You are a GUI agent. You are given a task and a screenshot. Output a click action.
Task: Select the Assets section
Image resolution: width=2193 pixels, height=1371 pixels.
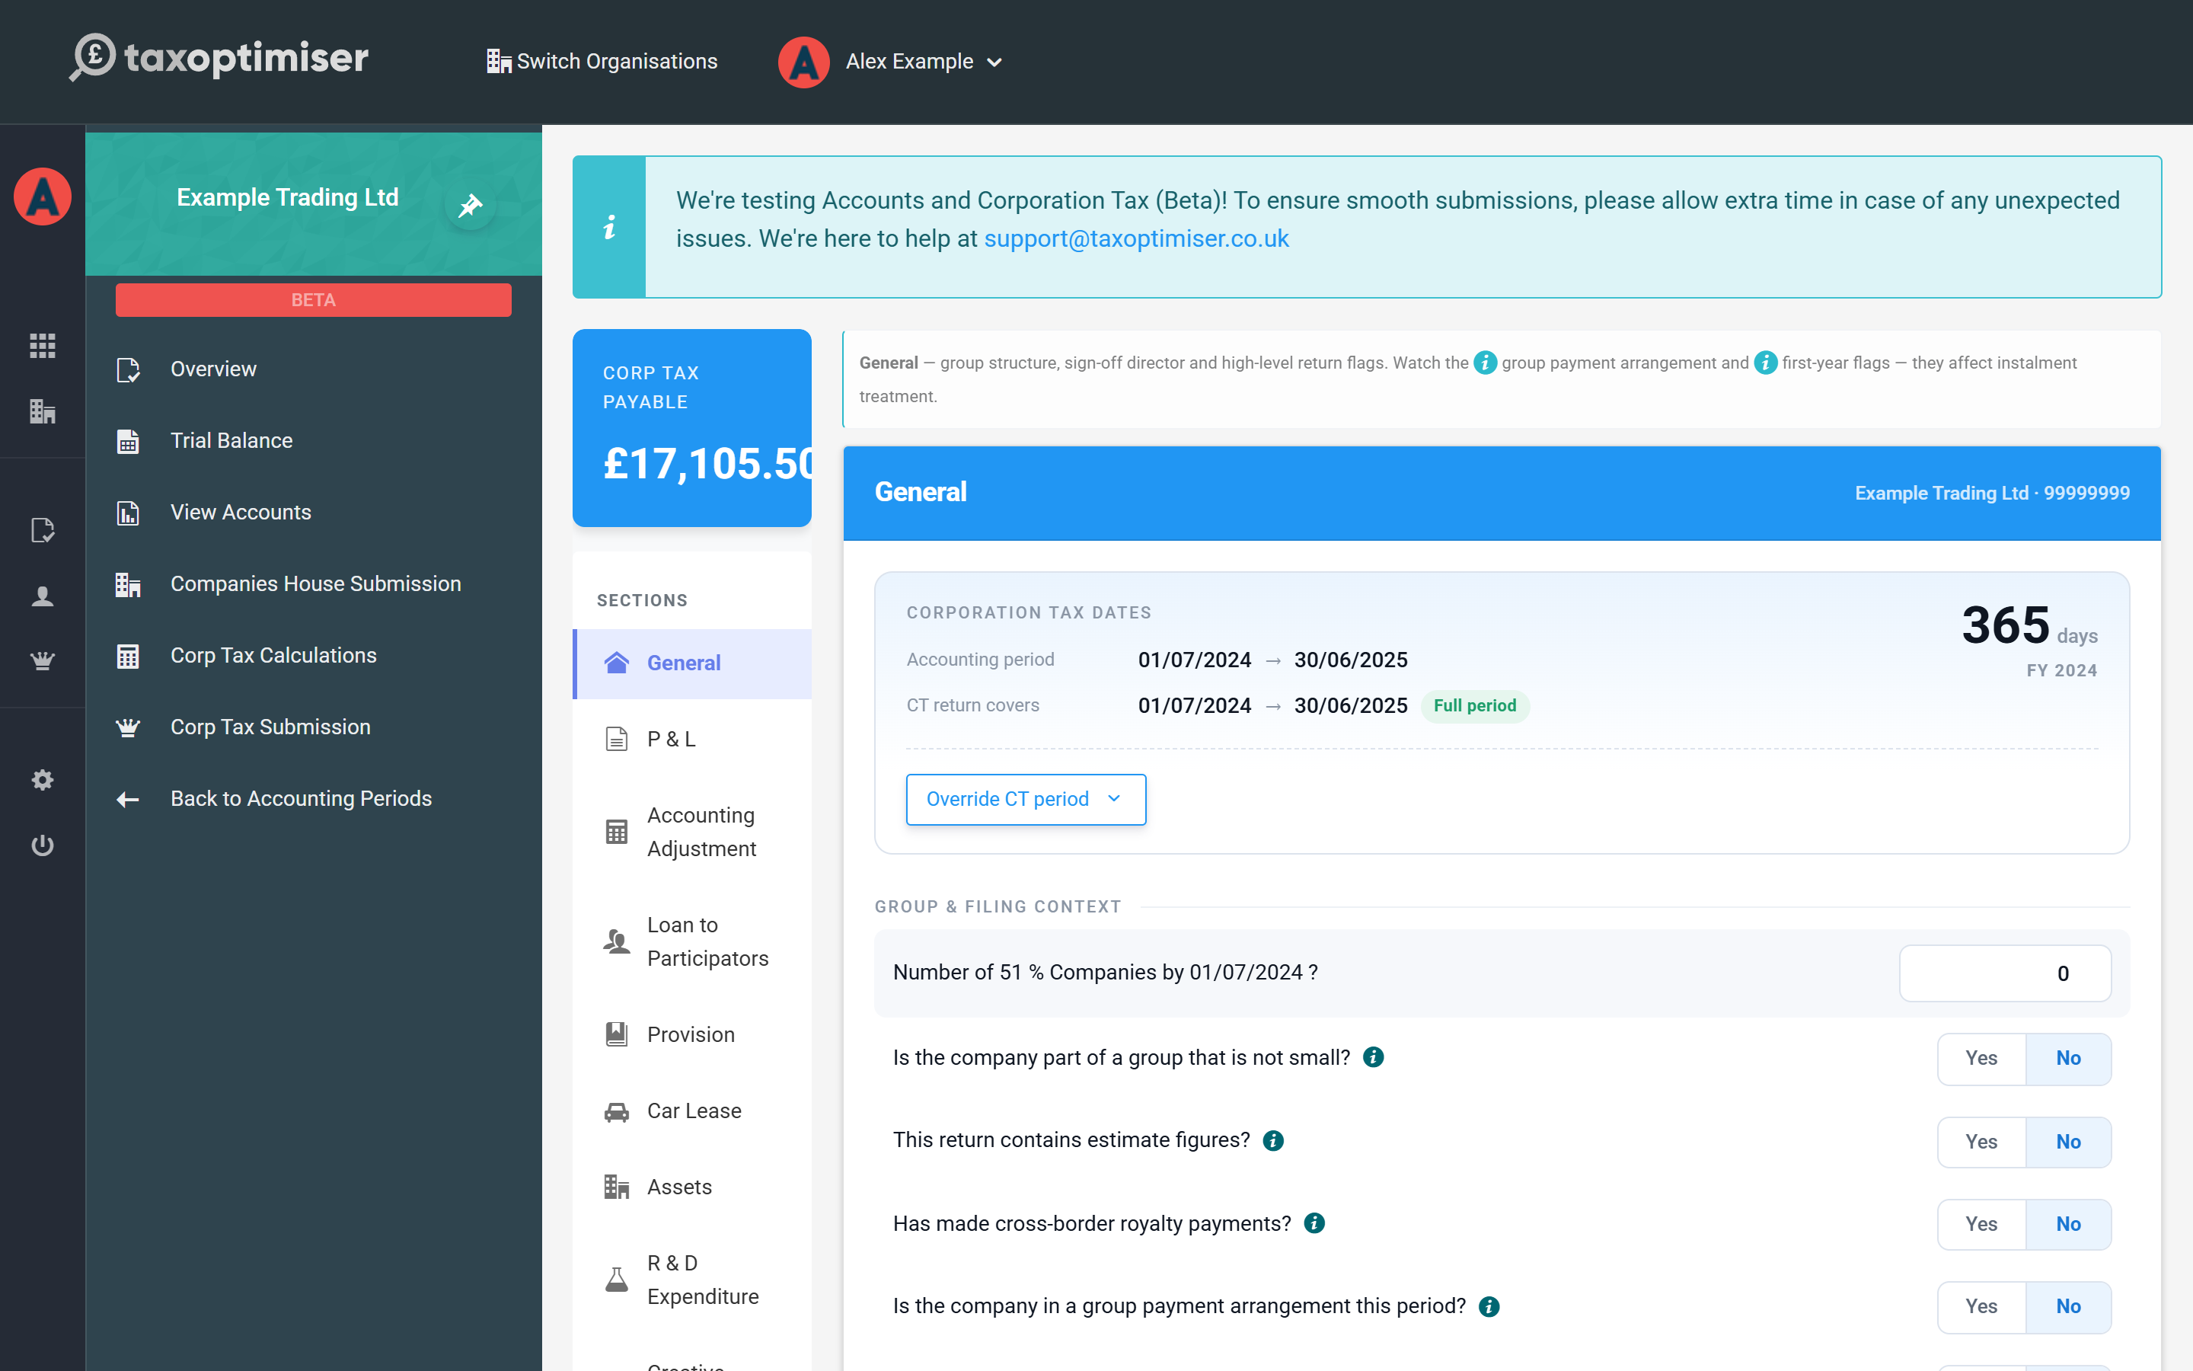692,1187
